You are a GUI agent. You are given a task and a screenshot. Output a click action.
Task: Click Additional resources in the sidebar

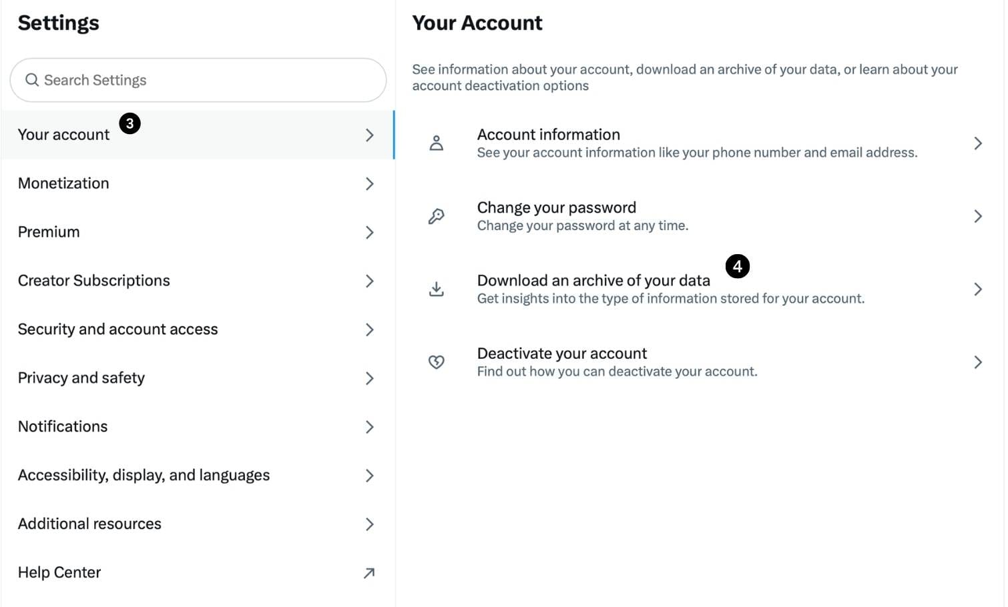(89, 524)
